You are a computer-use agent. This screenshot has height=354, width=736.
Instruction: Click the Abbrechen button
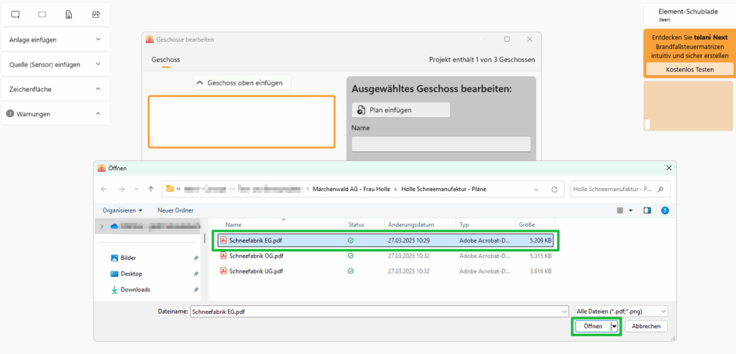point(646,326)
